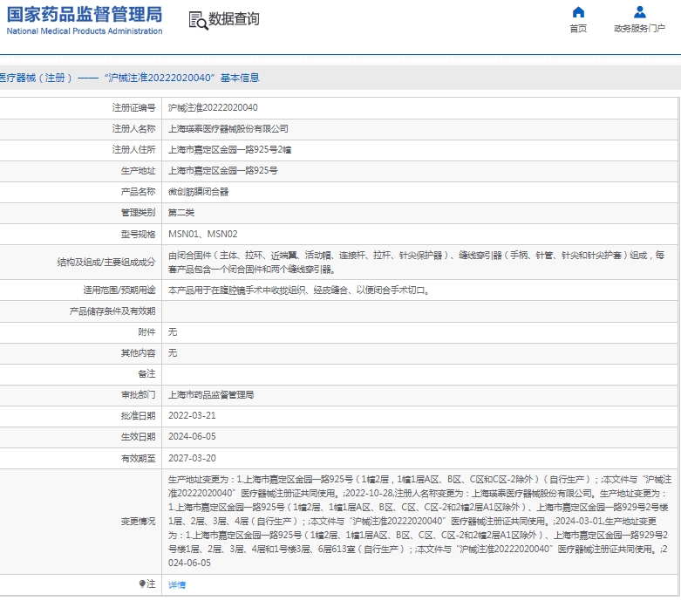The height and width of the screenshot is (601, 681).
Task: Click the 注册证编号 row label
Action: [133, 108]
